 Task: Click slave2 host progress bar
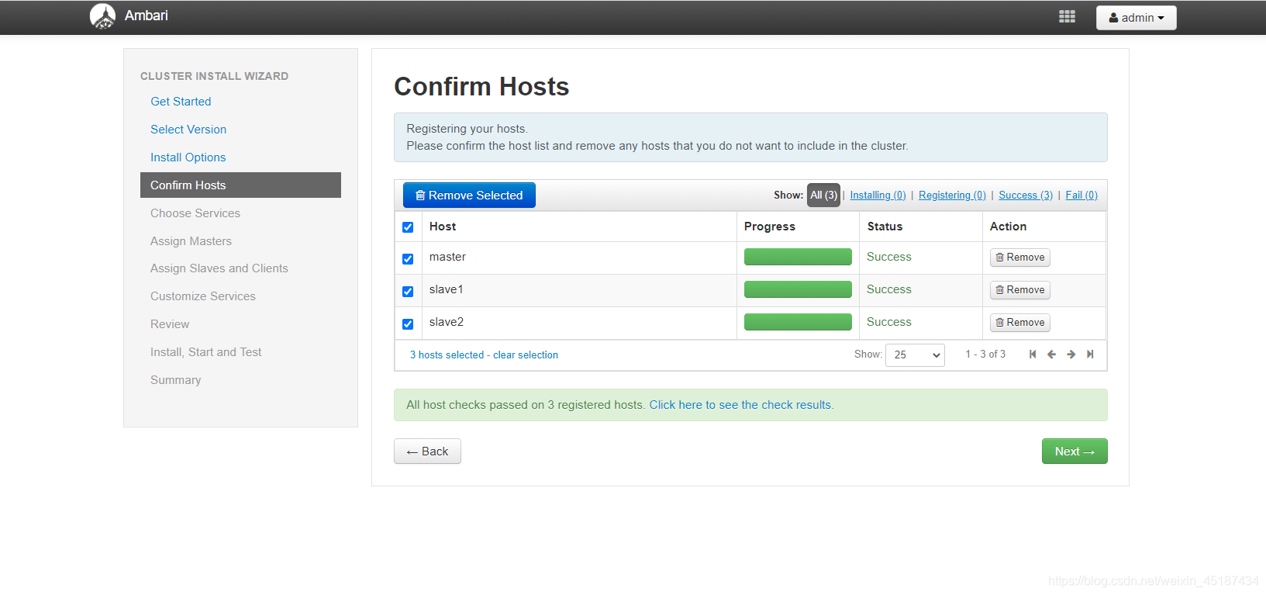click(x=798, y=322)
